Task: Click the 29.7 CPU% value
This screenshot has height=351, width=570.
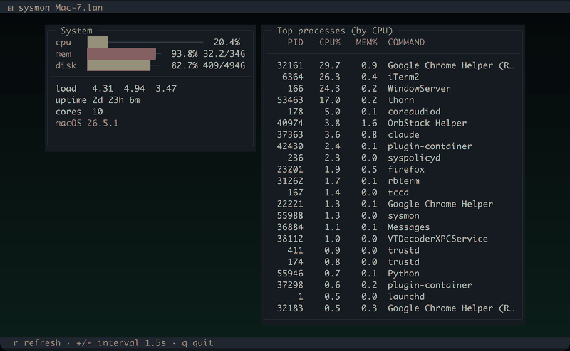Action: [x=330, y=65]
